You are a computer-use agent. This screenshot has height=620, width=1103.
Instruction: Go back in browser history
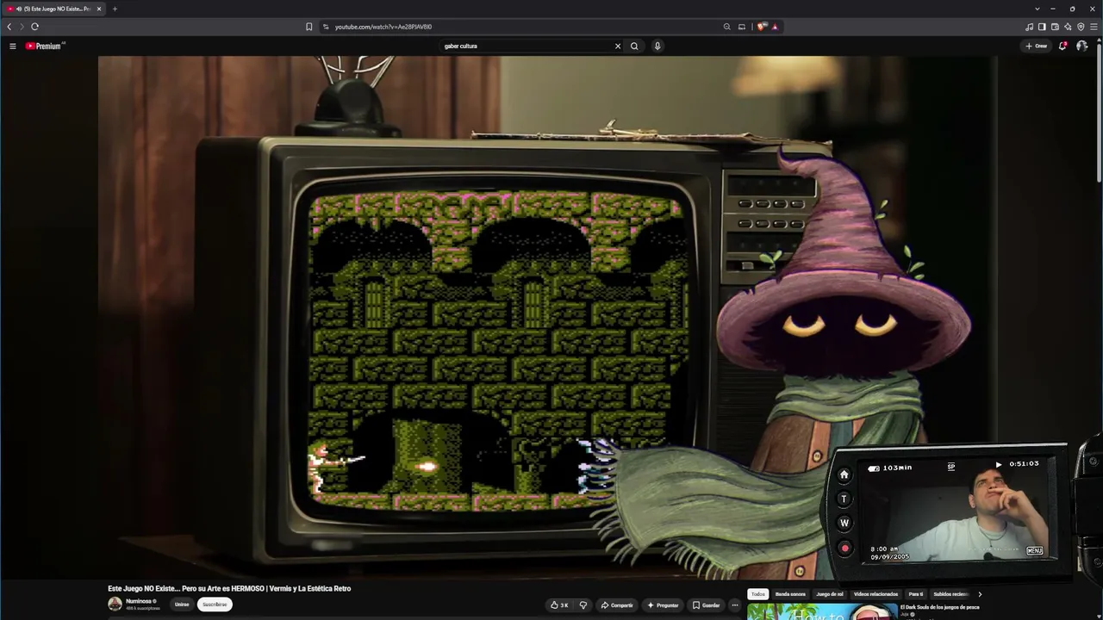click(9, 27)
